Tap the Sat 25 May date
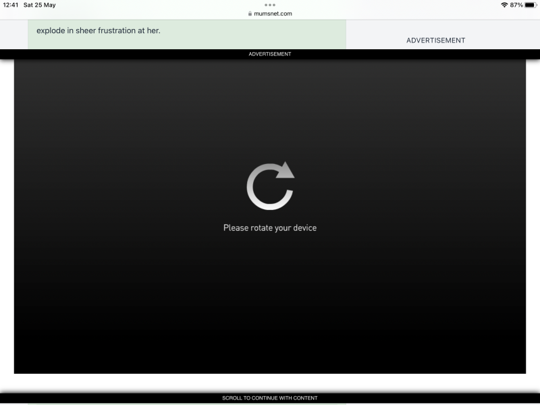Screen dimensions: 540x405 (x=39, y=5)
